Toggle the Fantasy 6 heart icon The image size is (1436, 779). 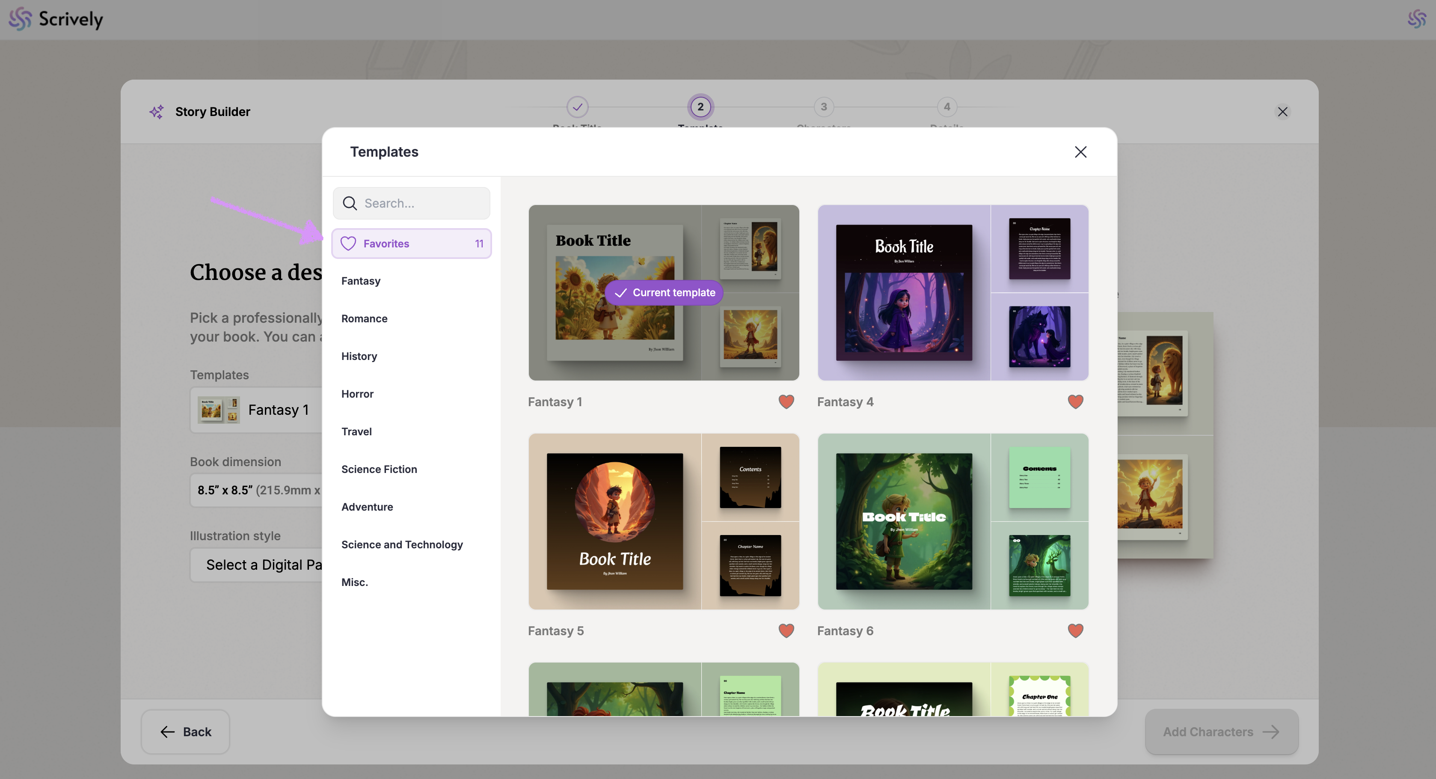[1075, 630]
